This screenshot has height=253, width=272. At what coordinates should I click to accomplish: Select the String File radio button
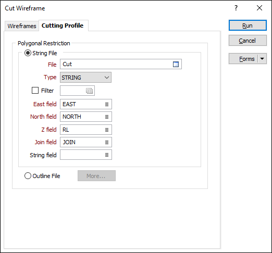[x=28, y=53]
